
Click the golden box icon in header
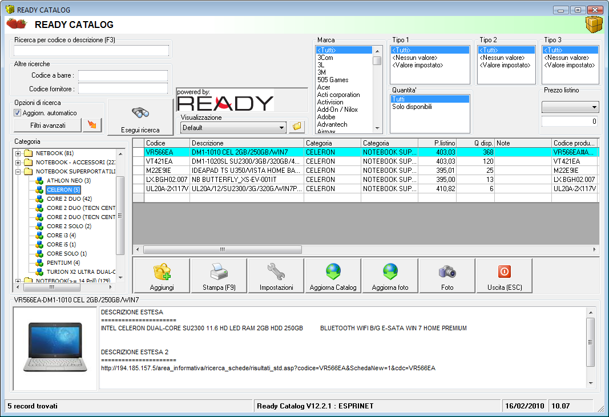[594, 25]
